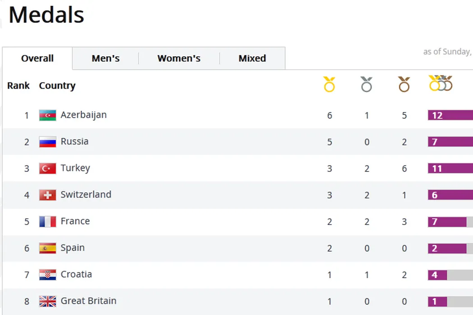The width and height of the screenshot is (473, 315).
Task: Click the silver medal column icon
Action: point(367,84)
